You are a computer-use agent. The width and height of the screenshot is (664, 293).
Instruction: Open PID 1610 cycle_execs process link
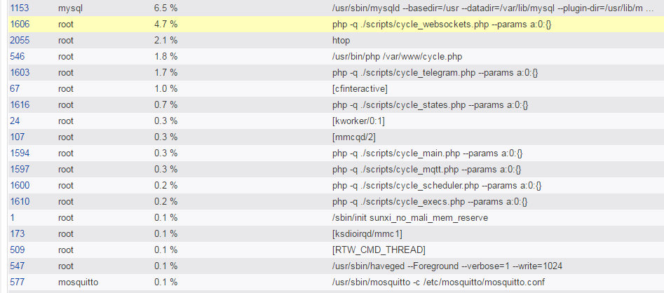pos(20,201)
